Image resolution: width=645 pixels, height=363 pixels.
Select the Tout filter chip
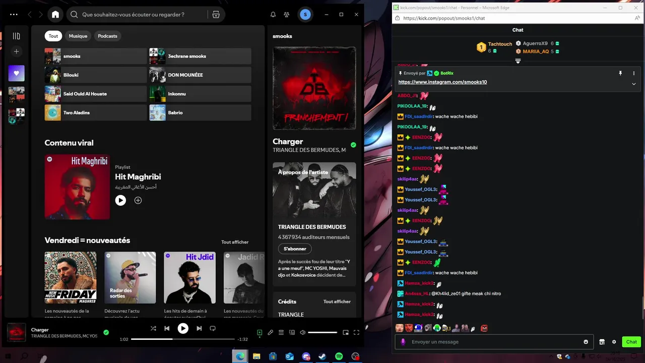[53, 36]
